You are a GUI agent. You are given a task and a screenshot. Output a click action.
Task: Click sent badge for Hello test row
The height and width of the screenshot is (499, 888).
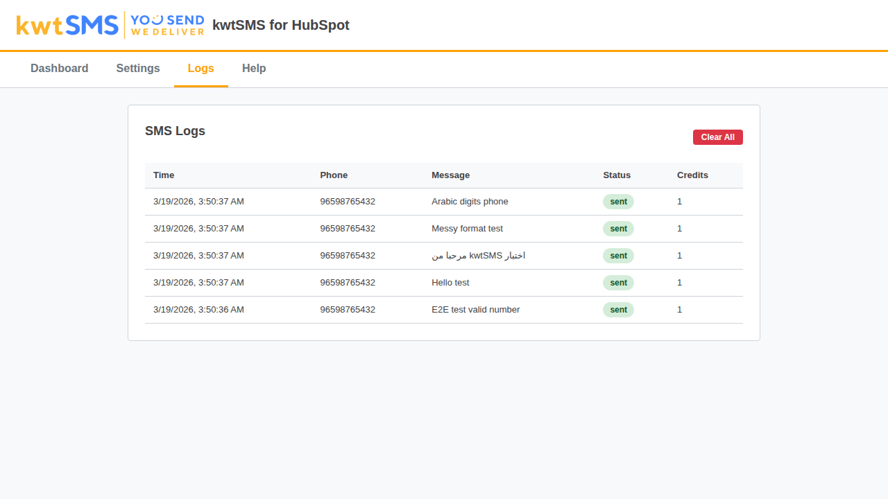618,283
